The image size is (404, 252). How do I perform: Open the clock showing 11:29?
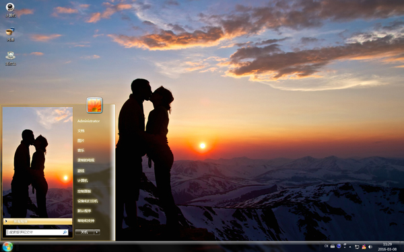[387, 247]
